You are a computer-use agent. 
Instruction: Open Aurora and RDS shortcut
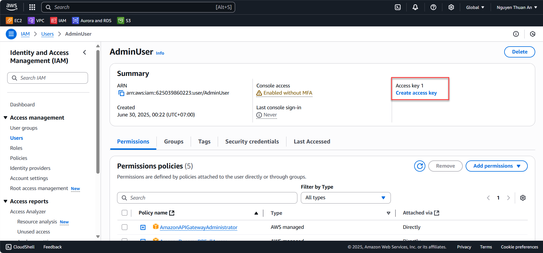[x=92, y=21]
